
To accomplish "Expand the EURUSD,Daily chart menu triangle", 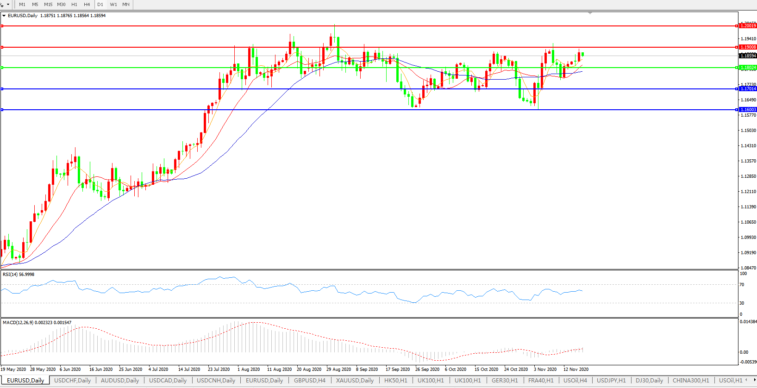I will [x=4, y=16].
